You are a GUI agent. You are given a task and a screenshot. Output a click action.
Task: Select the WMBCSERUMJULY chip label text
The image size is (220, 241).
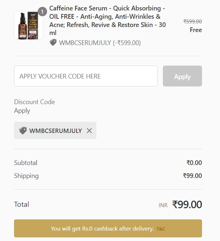[x=55, y=131]
